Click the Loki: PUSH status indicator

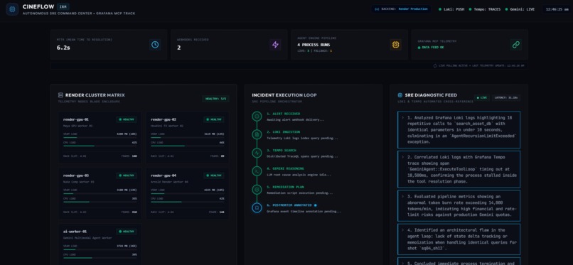pos(451,9)
